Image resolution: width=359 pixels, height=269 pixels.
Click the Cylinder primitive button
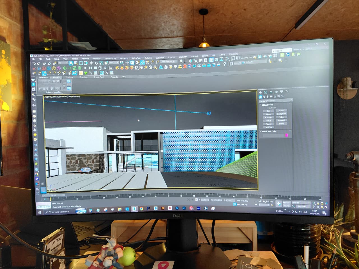(x=268, y=117)
